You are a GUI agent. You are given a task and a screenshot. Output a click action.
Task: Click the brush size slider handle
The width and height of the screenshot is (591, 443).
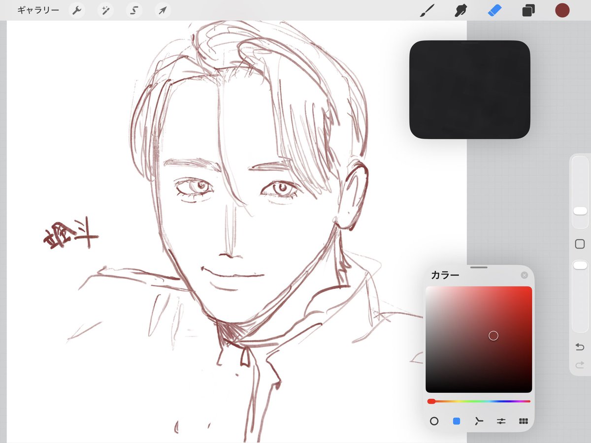tap(580, 211)
